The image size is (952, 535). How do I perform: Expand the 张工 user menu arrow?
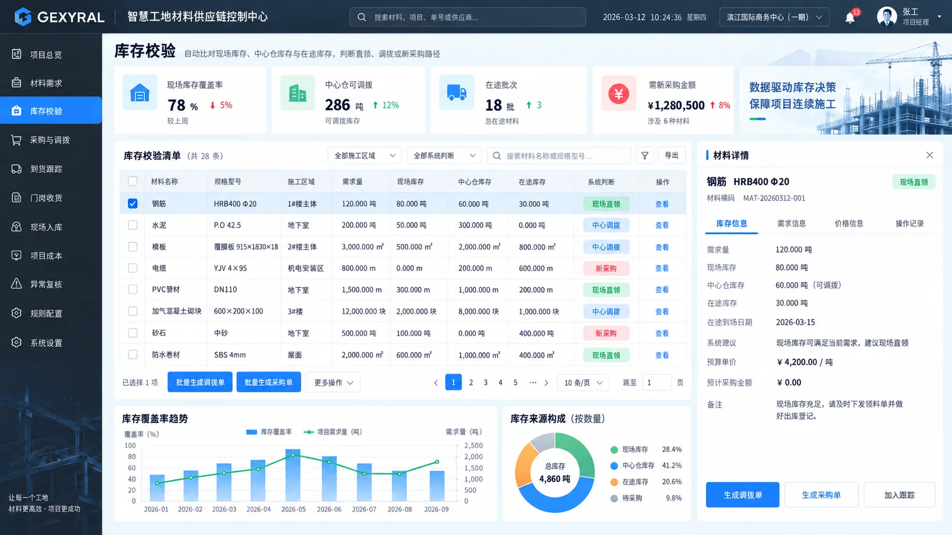click(x=939, y=17)
